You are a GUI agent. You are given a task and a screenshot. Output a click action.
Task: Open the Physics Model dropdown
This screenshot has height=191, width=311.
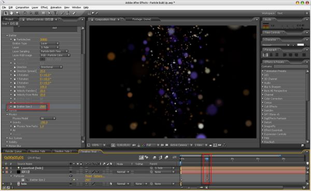pyautogui.click(x=48, y=118)
